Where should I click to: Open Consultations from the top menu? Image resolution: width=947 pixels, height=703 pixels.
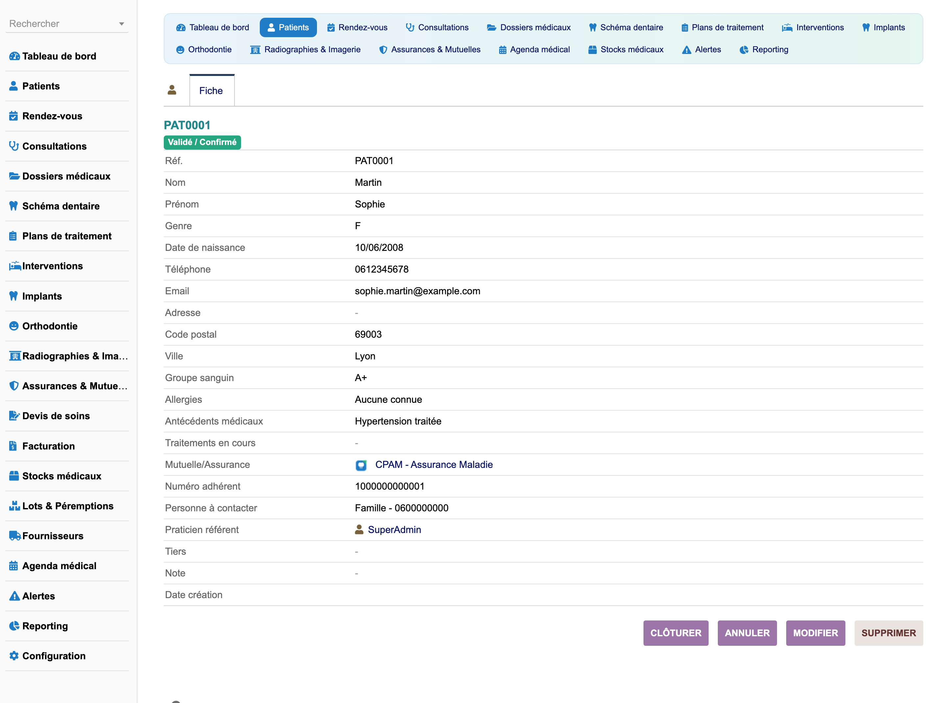pos(437,27)
